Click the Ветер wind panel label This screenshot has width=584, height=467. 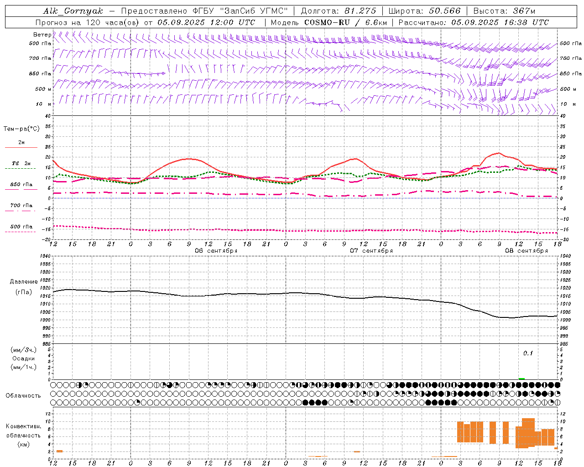[x=42, y=35]
